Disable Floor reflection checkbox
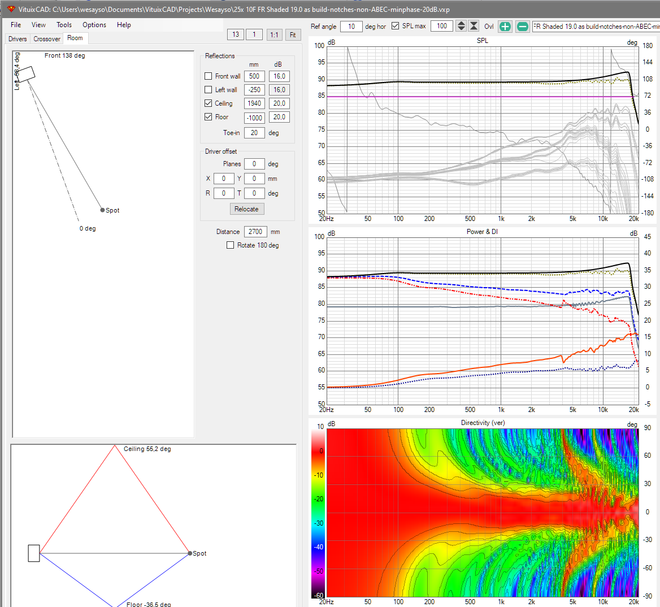Image resolution: width=660 pixels, height=607 pixels. point(208,116)
